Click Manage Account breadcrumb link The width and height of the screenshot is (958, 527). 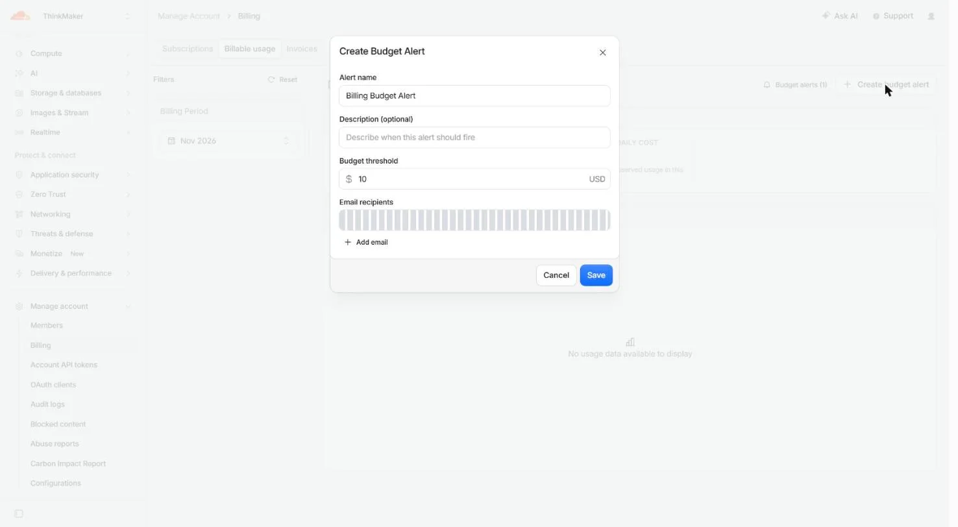coord(189,16)
